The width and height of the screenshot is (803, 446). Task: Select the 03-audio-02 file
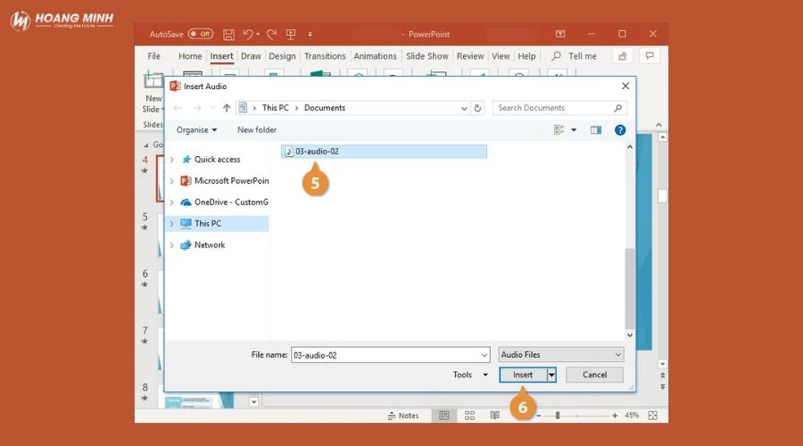[x=317, y=152]
